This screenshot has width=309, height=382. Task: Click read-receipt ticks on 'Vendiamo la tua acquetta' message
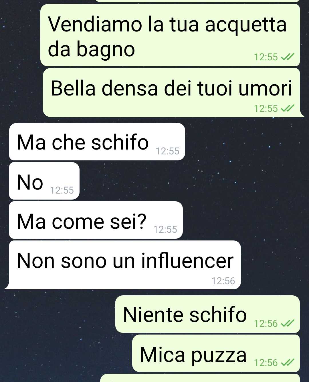287,57
